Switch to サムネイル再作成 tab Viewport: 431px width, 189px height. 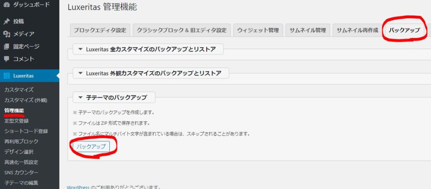click(357, 30)
